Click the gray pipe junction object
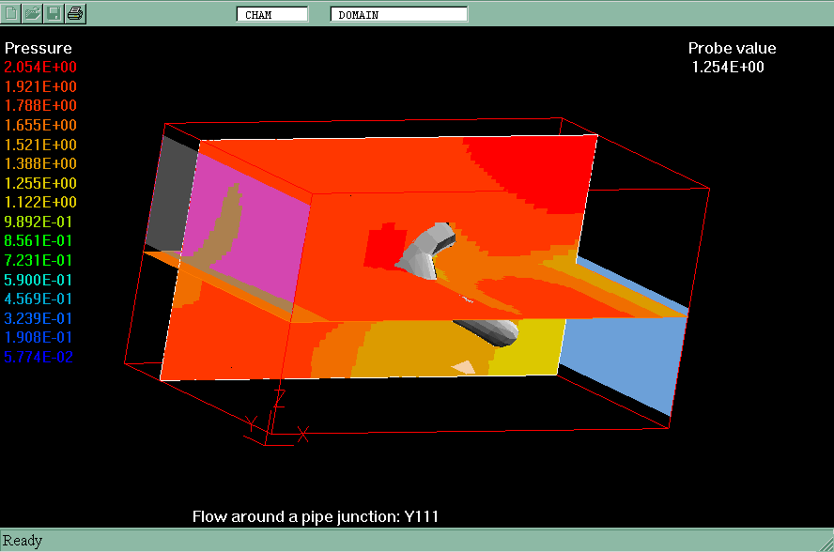Viewport: 834px width, 552px height. [425, 251]
